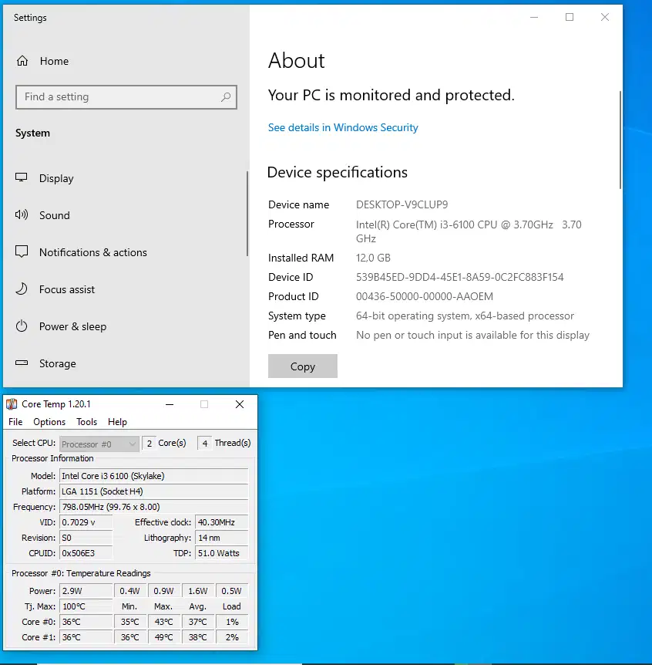
Task: Go to Display in Settings sidebar
Action: tap(56, 178)
